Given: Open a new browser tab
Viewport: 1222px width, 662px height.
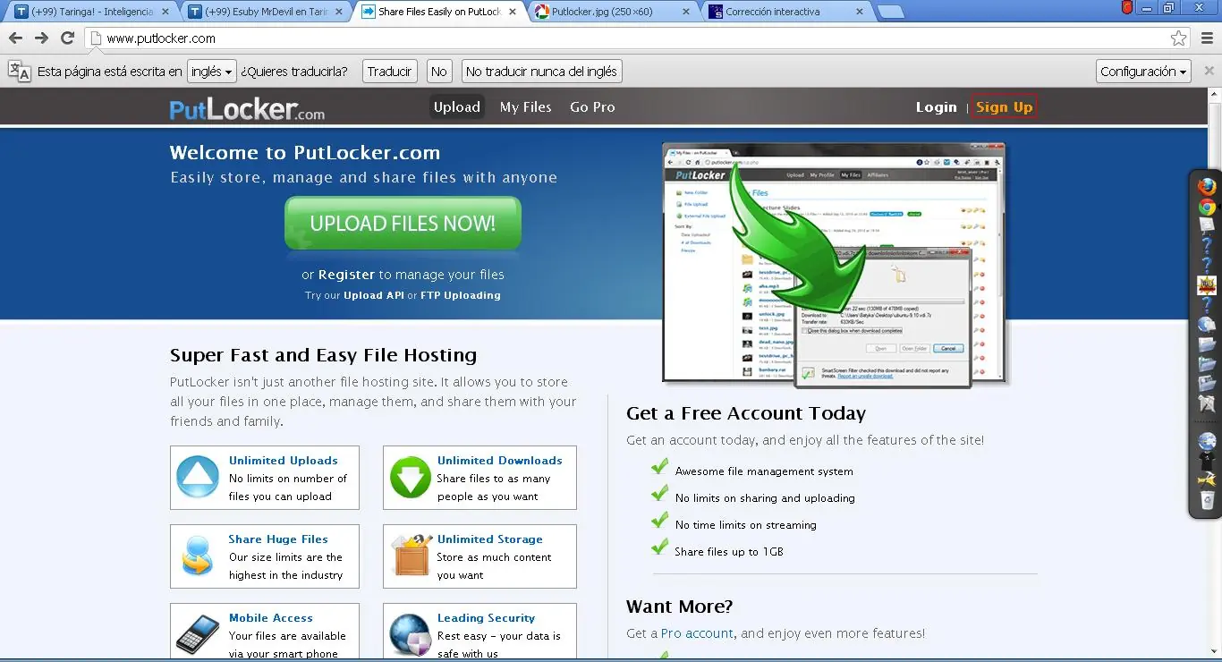Looking at the screenshot, I should coord(890,12).
